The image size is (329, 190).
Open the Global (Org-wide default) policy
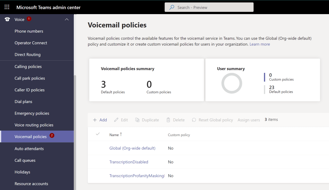pyautogui.click(x=132, y=148)
